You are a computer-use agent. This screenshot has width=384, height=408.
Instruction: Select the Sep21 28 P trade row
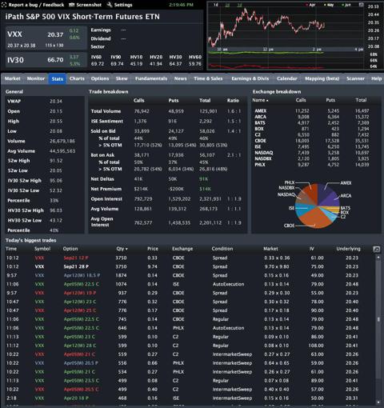[190, 266]
